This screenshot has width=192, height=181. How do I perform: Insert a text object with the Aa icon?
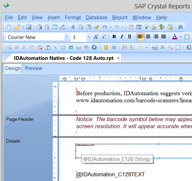9,47
